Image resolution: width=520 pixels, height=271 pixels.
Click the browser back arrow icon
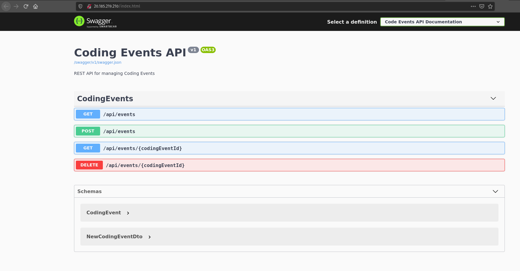tap(6, 6)
